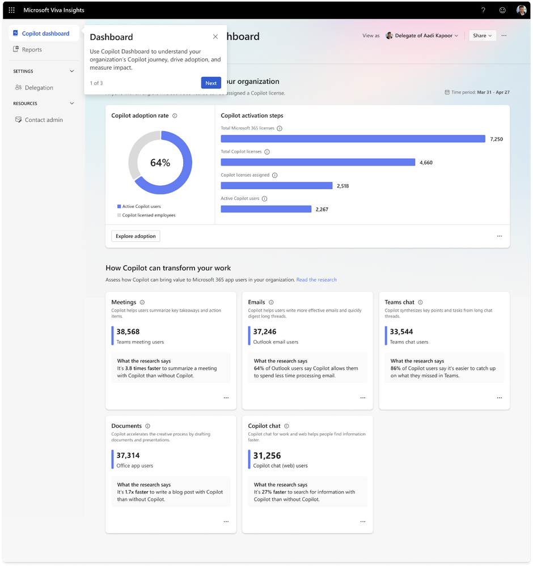The width and height of the screenshot is (533, 566).
Task: Show info for Copilot adoption rate
Action: pos(175,116)
